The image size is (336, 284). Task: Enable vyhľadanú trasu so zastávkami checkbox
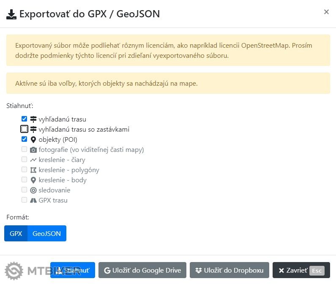(25, 129)
